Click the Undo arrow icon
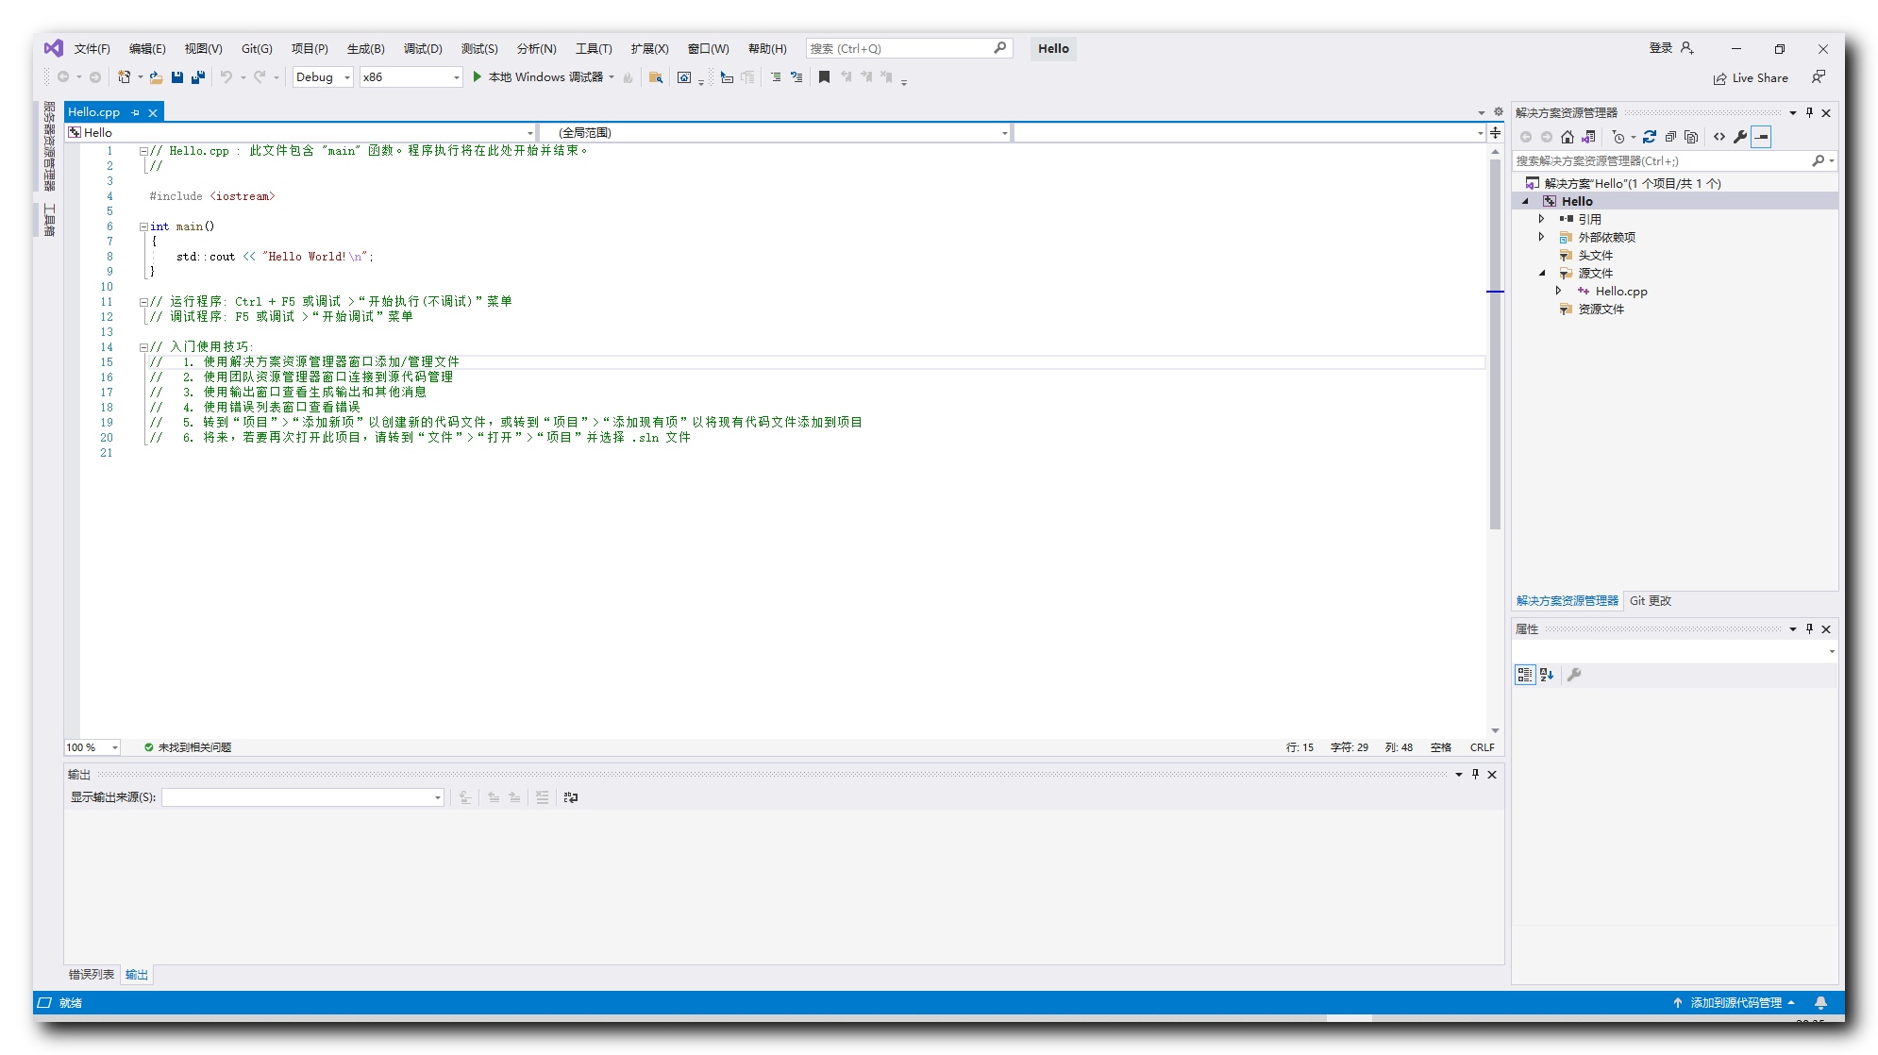Screen dimensions: 1878x1055 click(x=226, y=77)
